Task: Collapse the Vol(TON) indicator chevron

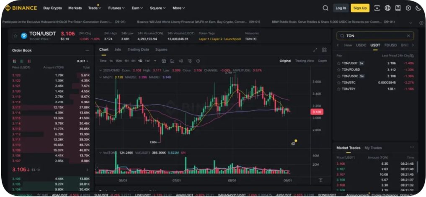Action: tap(101, 153)
